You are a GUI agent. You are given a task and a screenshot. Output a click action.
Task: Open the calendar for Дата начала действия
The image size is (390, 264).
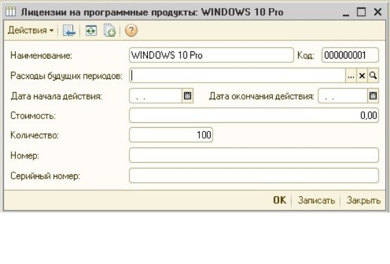187,96
